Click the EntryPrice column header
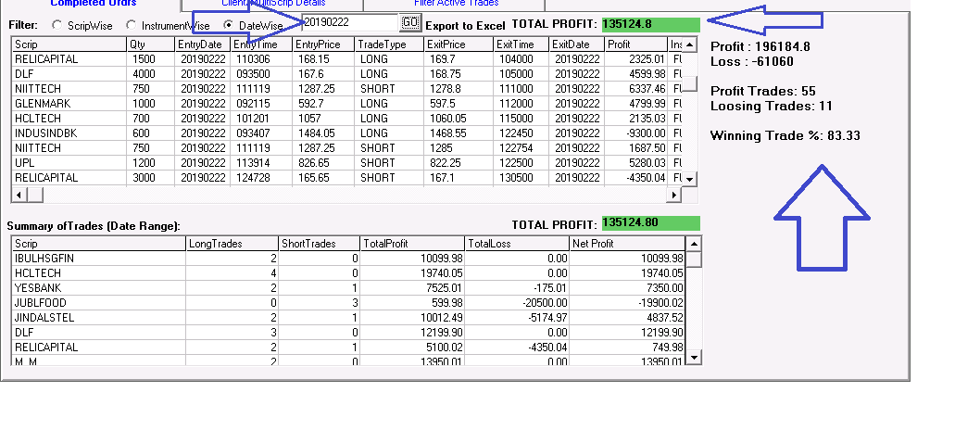This screenshot has width=955, height=430. (323, 44)
